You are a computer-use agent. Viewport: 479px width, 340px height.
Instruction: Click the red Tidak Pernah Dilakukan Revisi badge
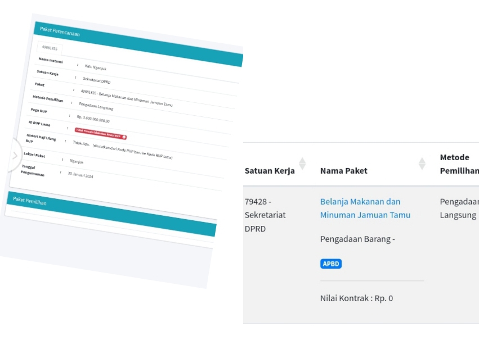100,133
